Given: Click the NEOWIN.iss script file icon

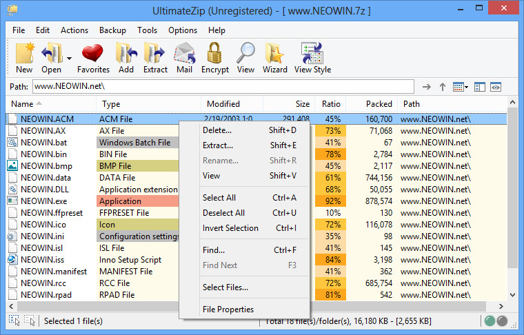Looking at the screenshot, I should point(12,259).
